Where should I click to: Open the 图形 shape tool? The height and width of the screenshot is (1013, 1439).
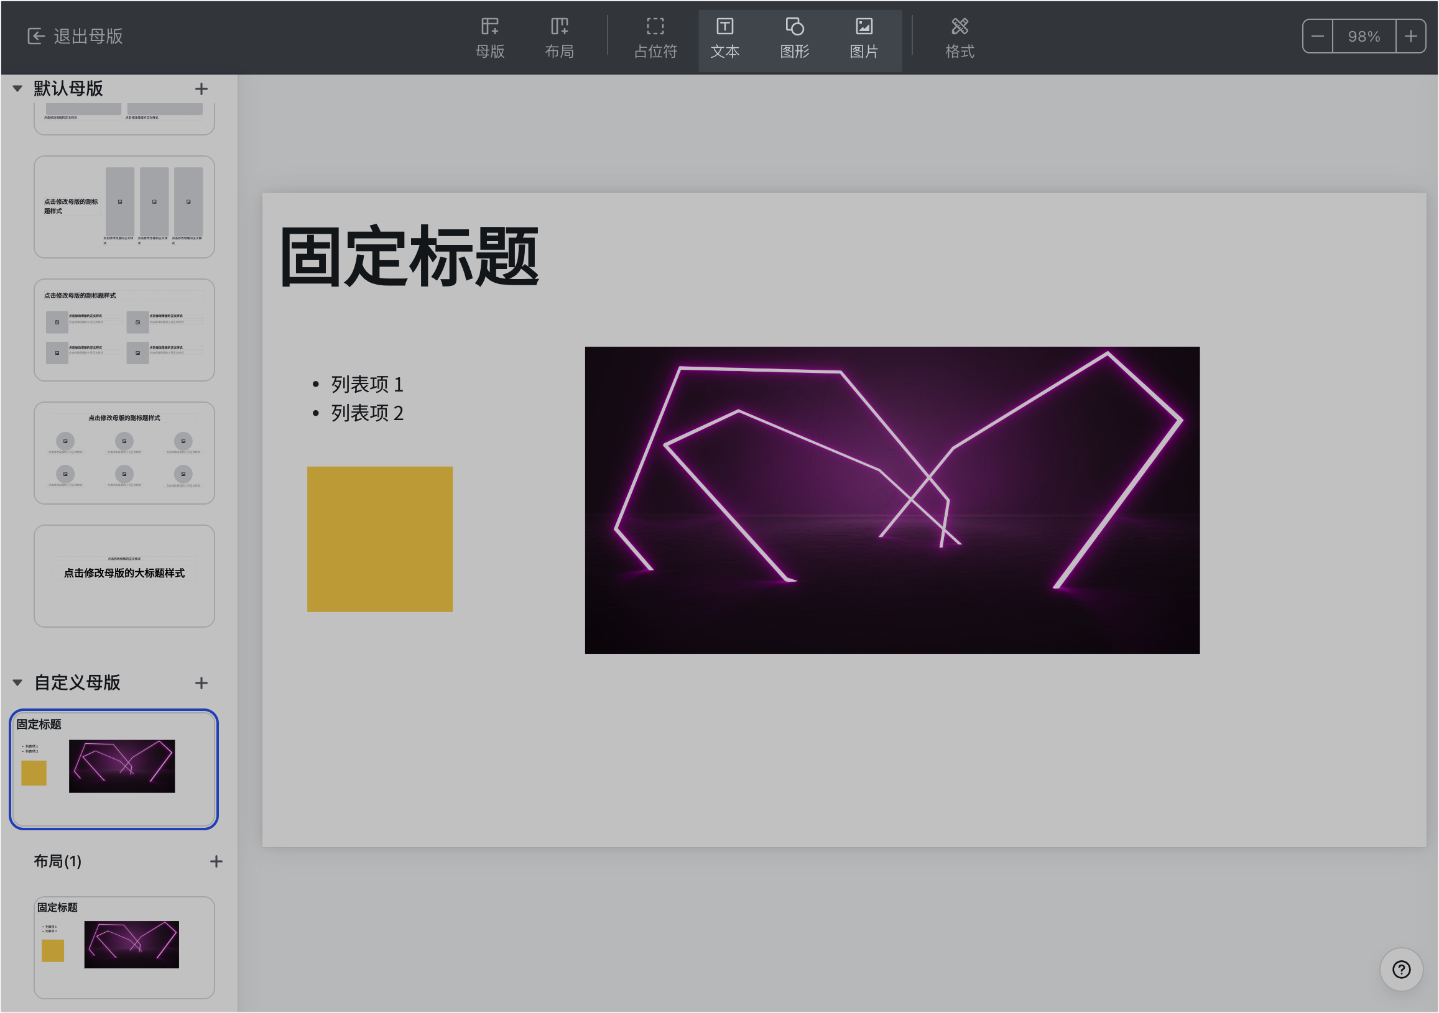[795, 37]
